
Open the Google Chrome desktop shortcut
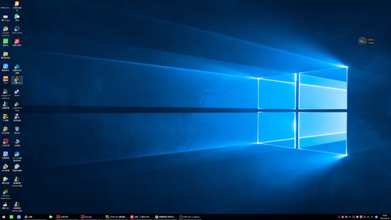(x=5, y=31)
